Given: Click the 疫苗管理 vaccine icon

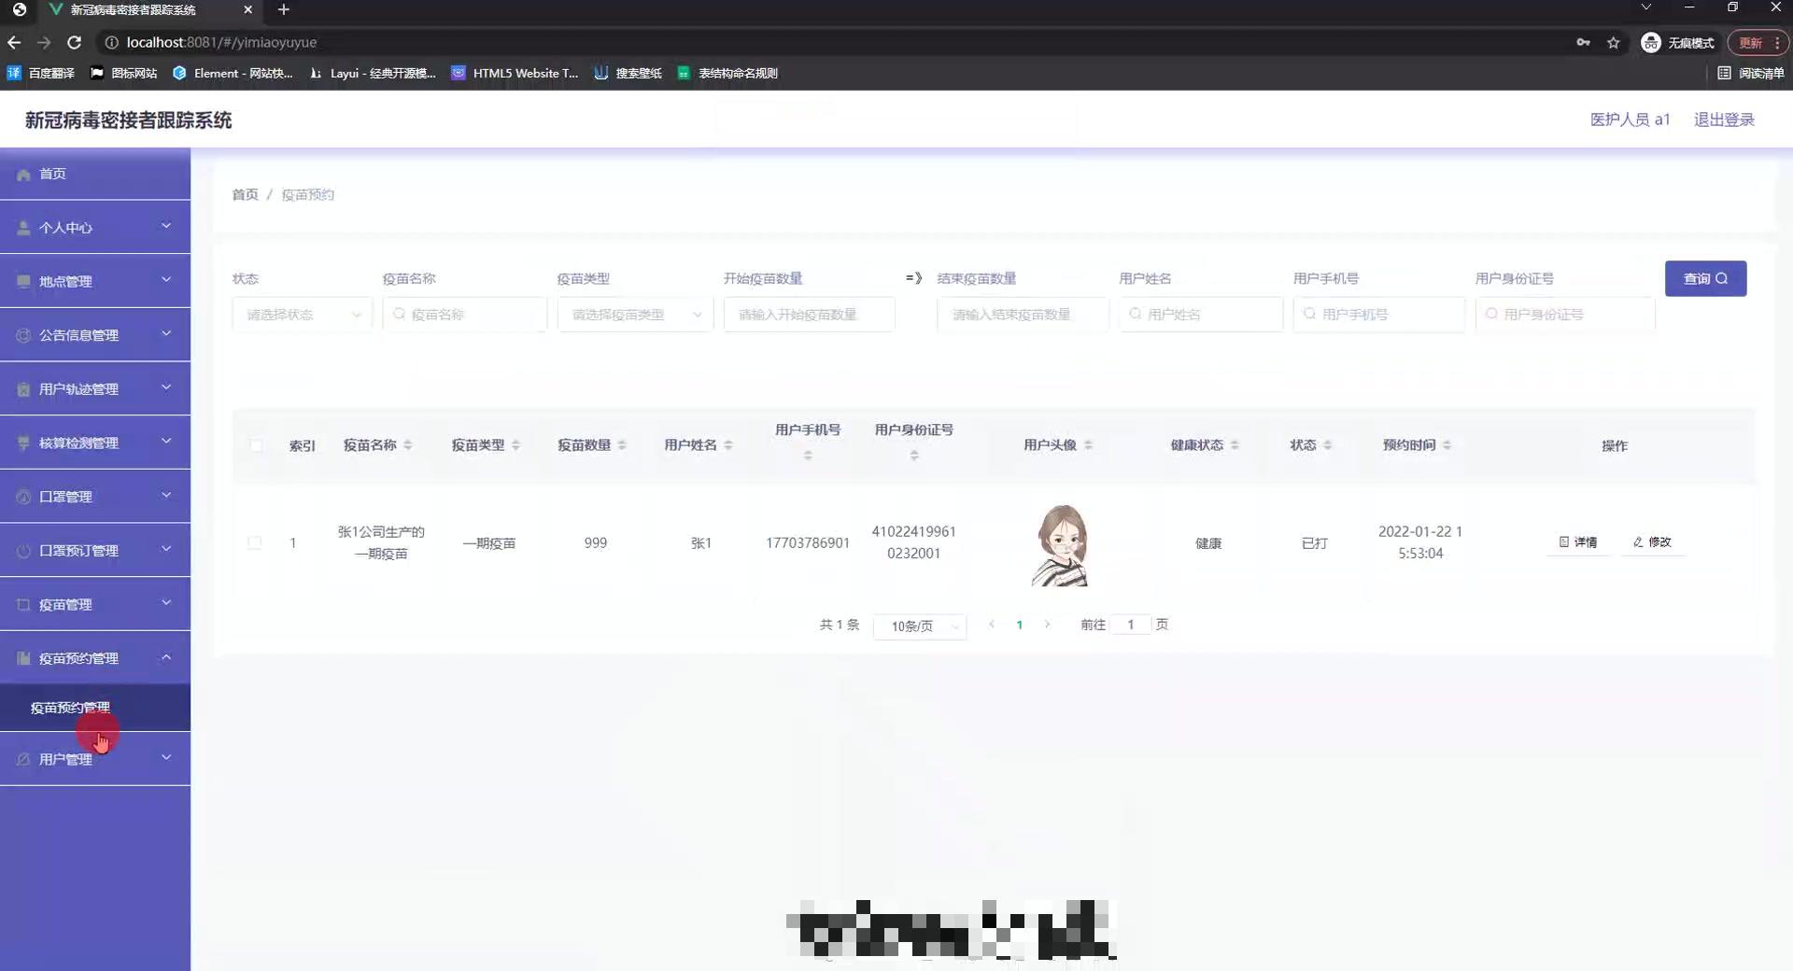Looking at the screenshot, I should [x=22, y=603].
